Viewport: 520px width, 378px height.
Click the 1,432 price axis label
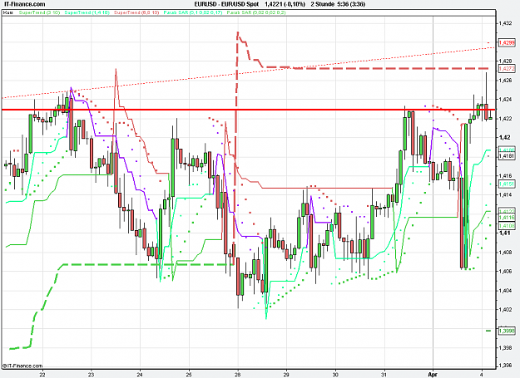(x=505, y=23)
